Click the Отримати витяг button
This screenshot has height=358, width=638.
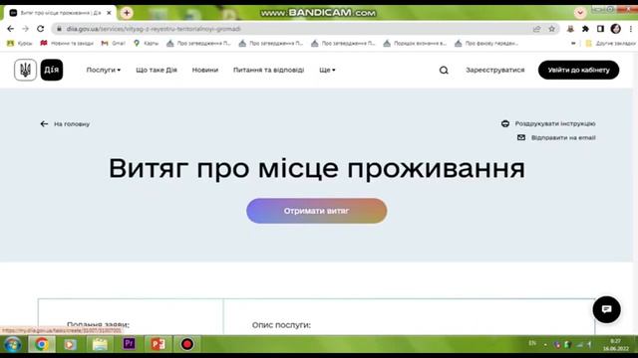coord(317,211)
